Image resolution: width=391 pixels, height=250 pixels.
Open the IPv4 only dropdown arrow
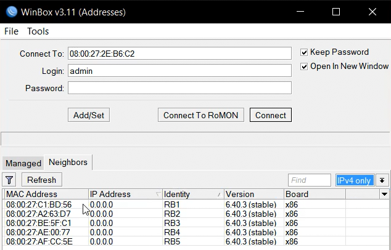382,180
